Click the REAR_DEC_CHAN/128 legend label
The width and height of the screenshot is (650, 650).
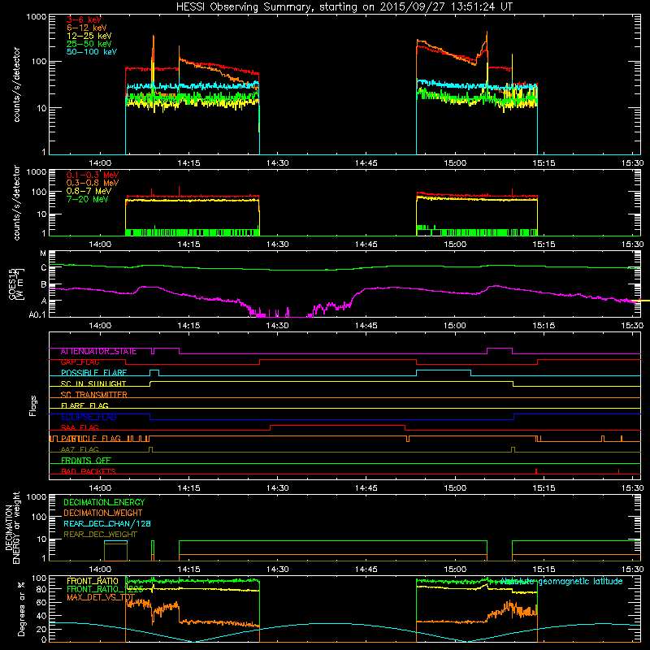pyautogui.click(x=107, y=524)
